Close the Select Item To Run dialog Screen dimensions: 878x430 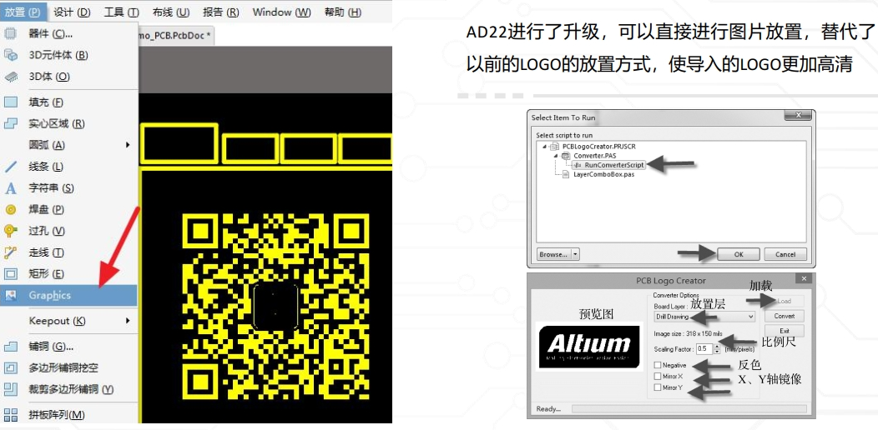point(797,116)
